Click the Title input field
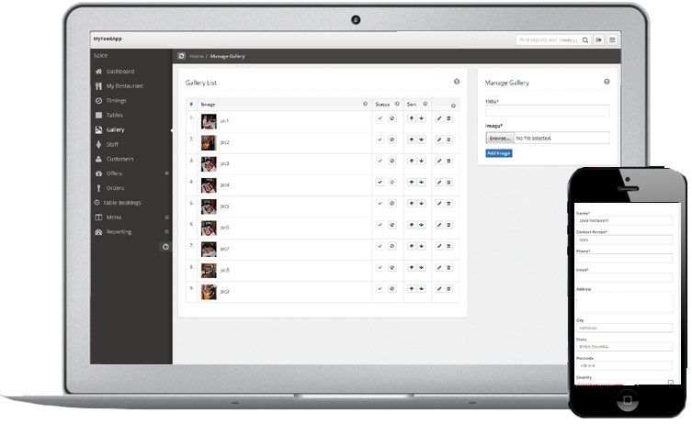This screenshot has height=424, width=692. [x=547, y=110]
